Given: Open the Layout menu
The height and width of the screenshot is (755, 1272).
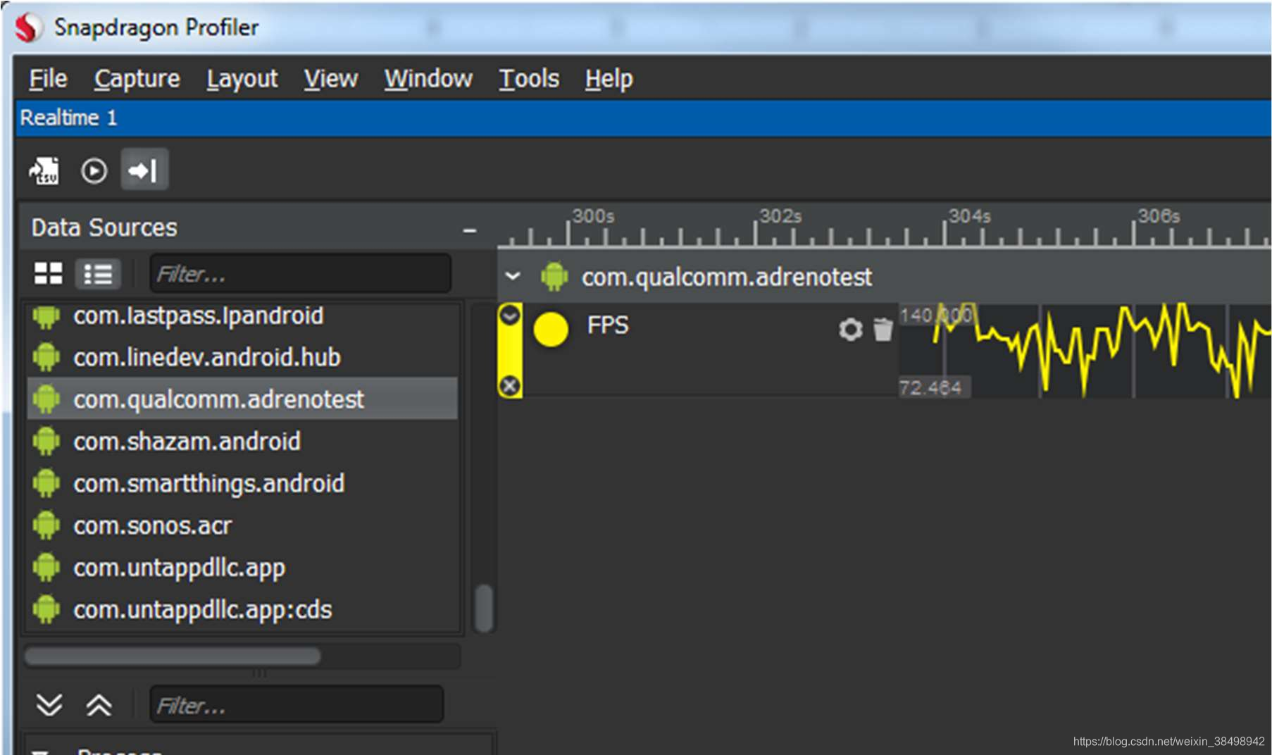Looking at the screenshot, I should click(242, 79).
